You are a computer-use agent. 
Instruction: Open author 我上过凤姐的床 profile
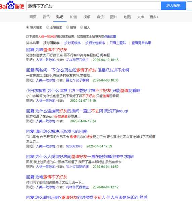click(x=77, y=166)
